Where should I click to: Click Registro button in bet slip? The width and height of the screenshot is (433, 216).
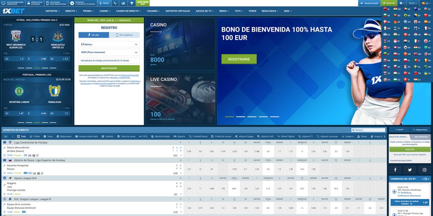tap(410, 149)
